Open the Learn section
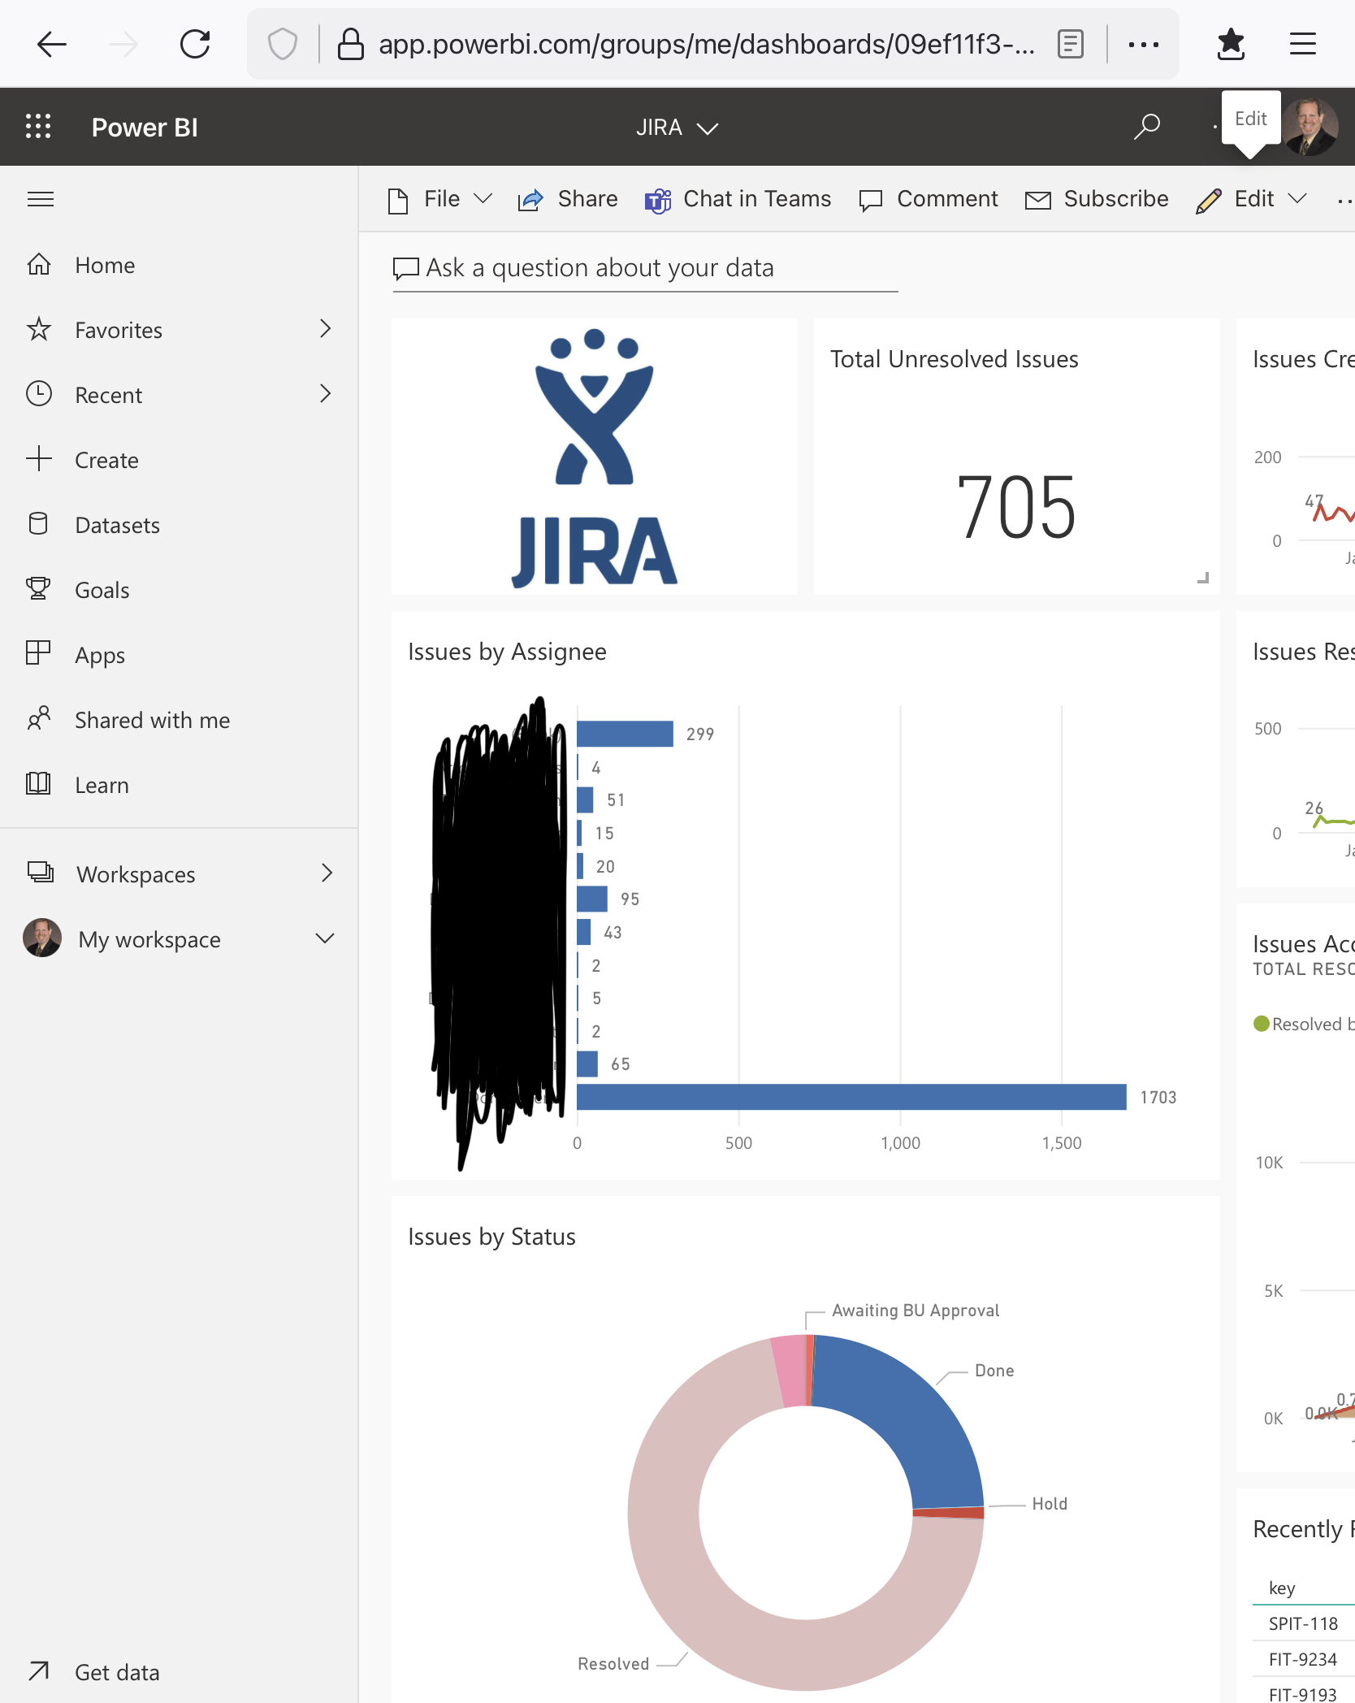The height and width of the screenshot is (1703, 1355). point(102,784)
